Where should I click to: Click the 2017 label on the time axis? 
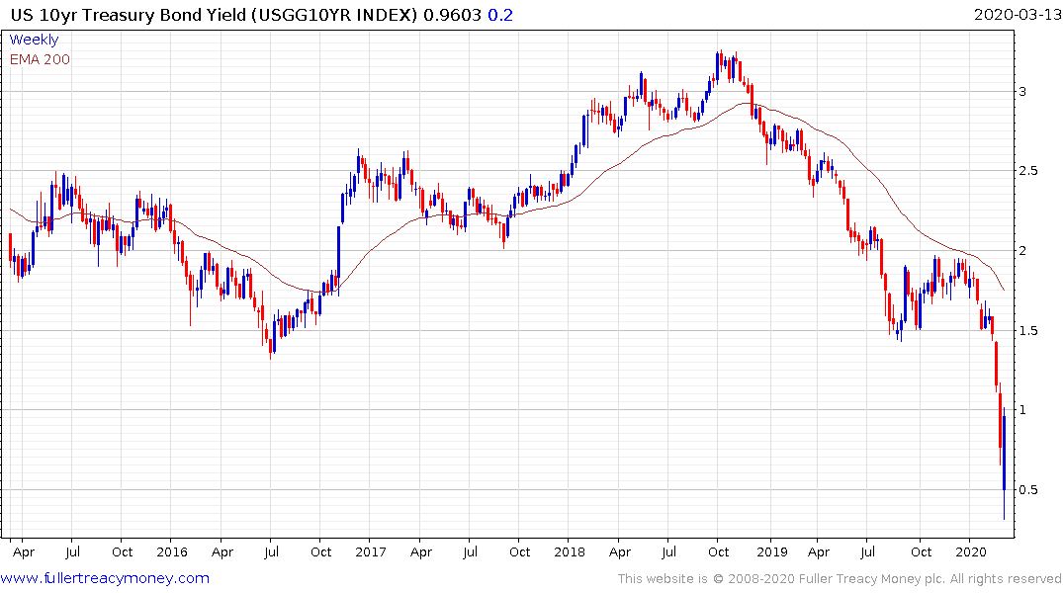370,551
